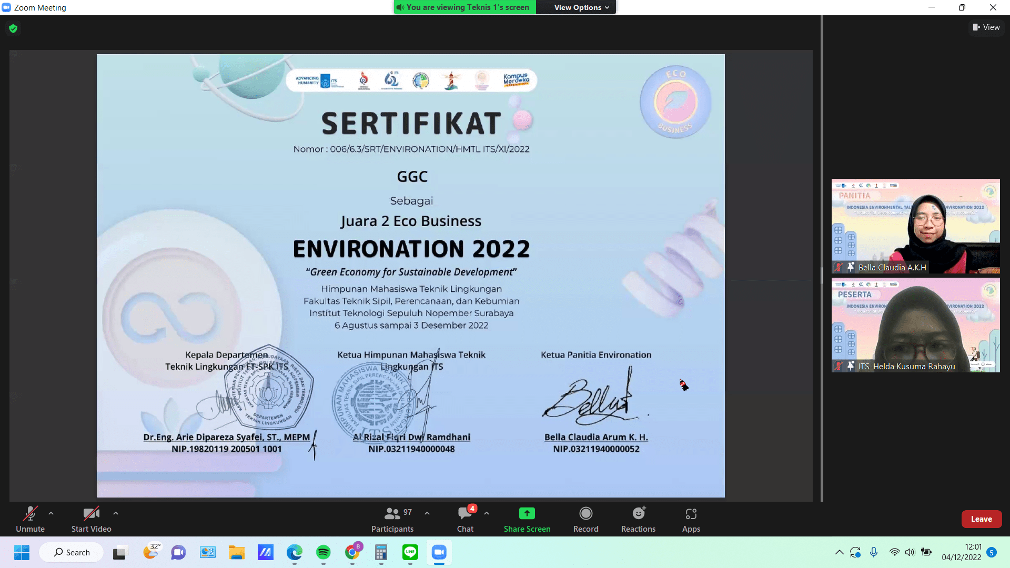Image resolution: width=1010 pixels, height=568 pixels.
Task: Open the Chat panel
Action: 465,520
